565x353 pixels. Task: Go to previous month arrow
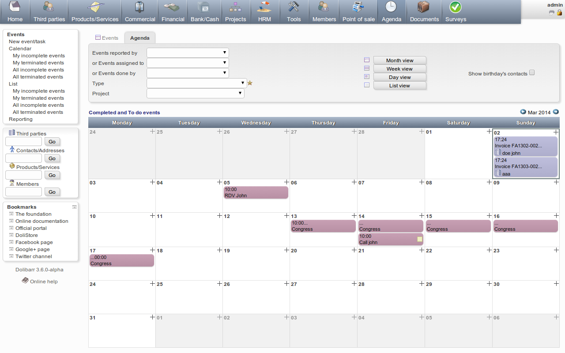tap(523, 112)
